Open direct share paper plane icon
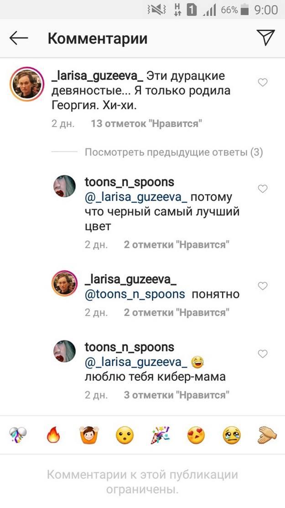Screen dimensions: 285x508 coord(265,38)
